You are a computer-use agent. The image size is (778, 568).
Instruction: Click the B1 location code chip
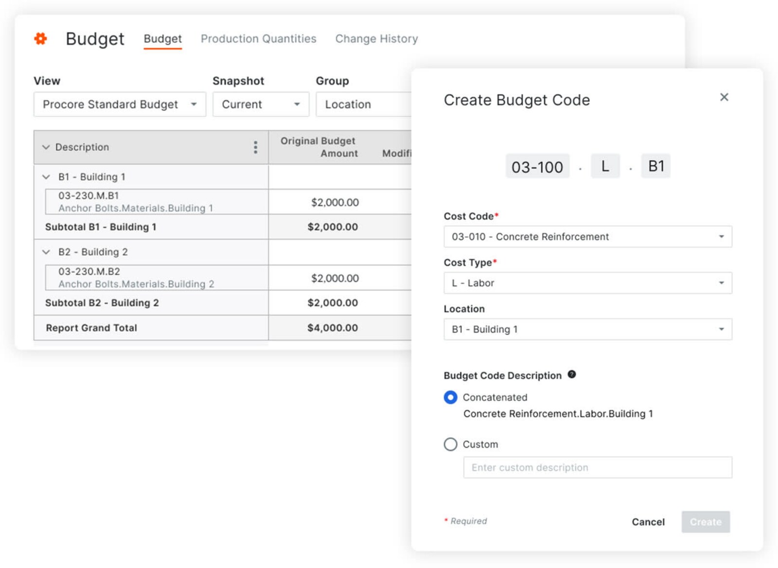click(x=656, y=166)
